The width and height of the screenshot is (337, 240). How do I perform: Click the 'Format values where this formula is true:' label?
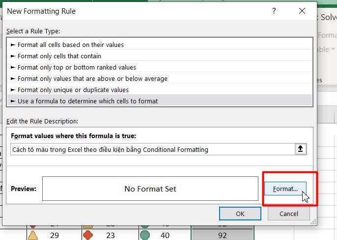73,136
